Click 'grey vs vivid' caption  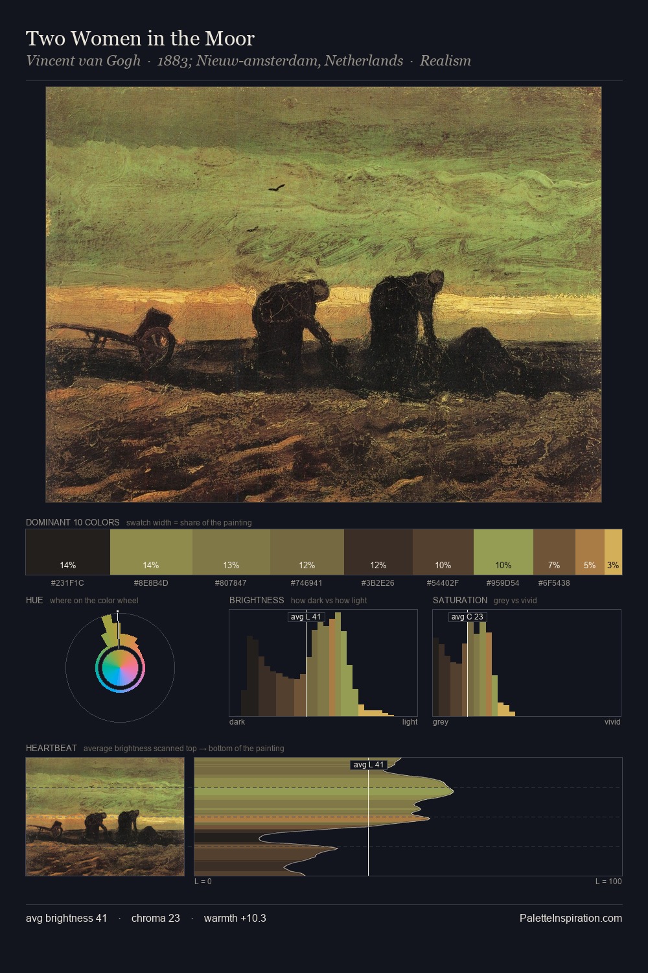coord(515,601)
